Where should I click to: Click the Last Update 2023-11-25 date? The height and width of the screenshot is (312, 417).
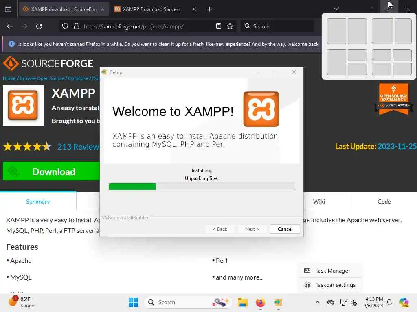pos(397,146)
